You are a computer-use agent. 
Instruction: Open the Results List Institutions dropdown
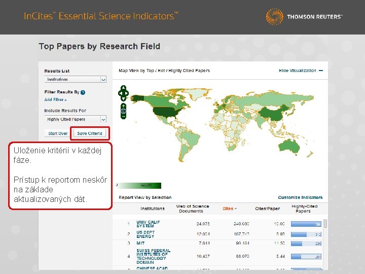76,79
